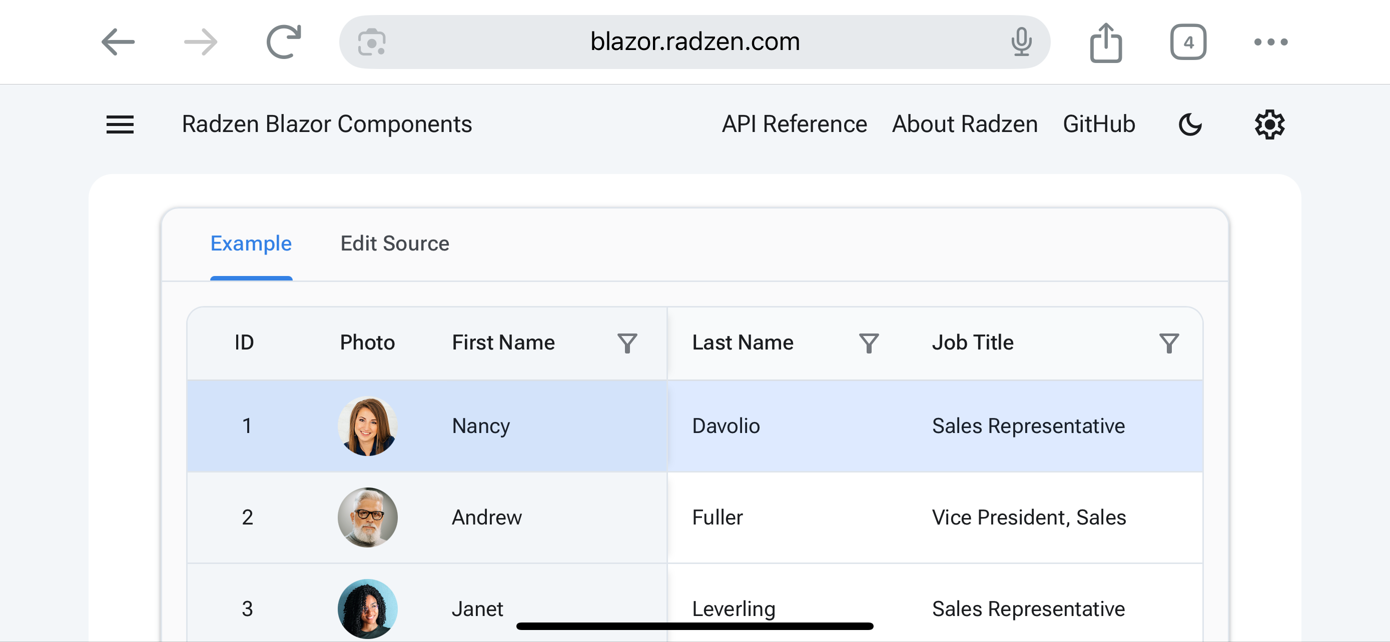Screen dimensions: 1390x642
Task: Sort by Last Name column header
Action: (x=743, y=343)
